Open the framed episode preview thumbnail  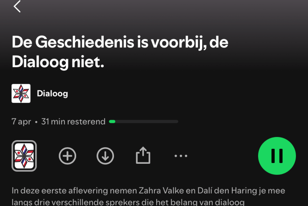24,156
